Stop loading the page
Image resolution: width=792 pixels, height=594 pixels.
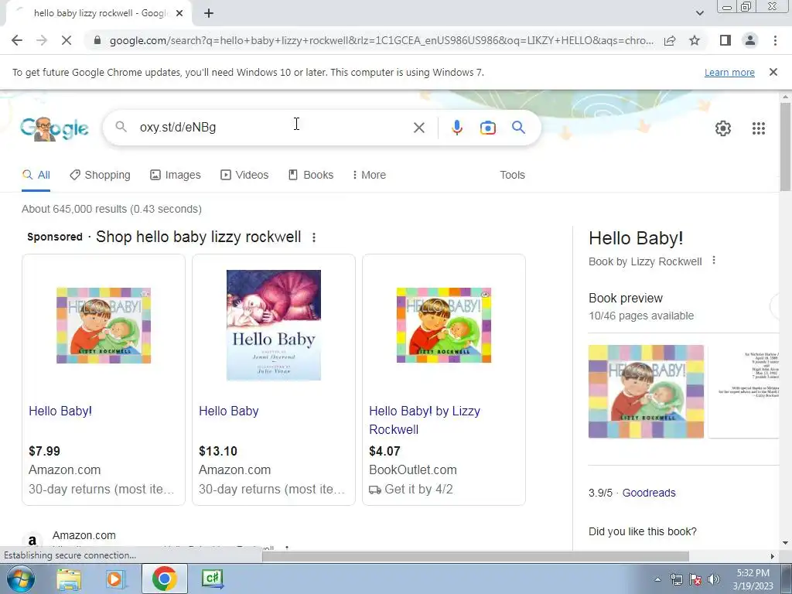(67, 40)
